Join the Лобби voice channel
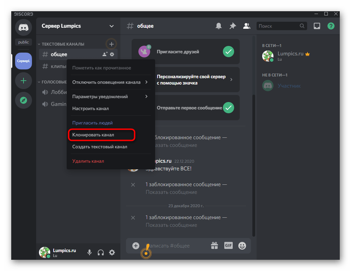The image size is (351, 271). [54, 92]
